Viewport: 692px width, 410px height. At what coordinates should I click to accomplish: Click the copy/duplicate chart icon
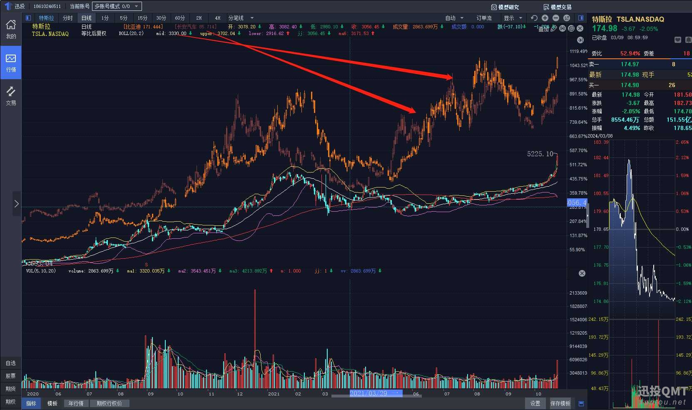pos(571,28)
